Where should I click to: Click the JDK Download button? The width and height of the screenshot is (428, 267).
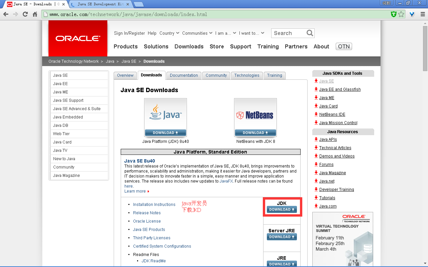(x=282, y=210)
